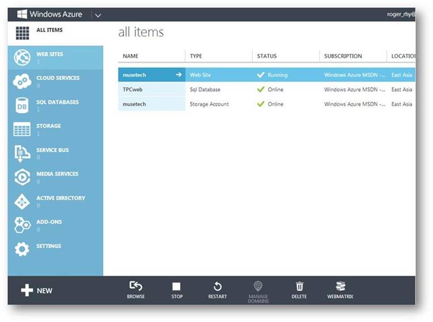This screenshot has width=433, height=322.
Task: Open the Media Services play icon
Action: point(22,177)
